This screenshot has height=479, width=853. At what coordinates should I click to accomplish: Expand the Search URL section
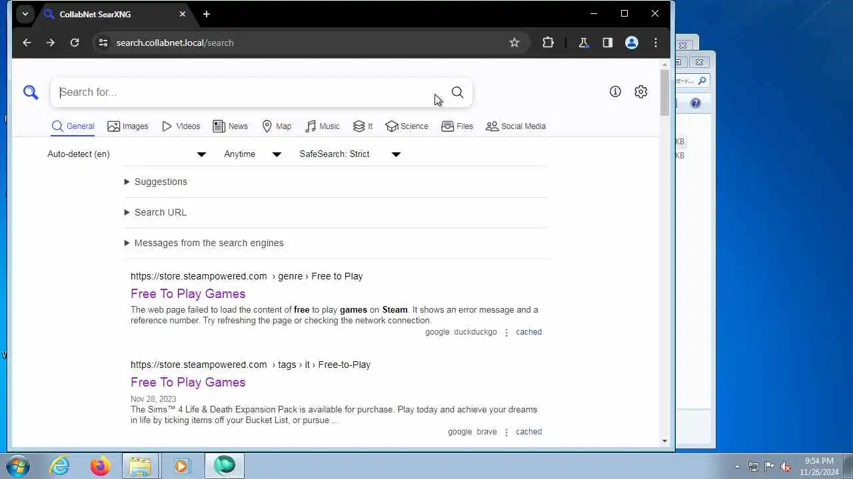tap(155, 212)
